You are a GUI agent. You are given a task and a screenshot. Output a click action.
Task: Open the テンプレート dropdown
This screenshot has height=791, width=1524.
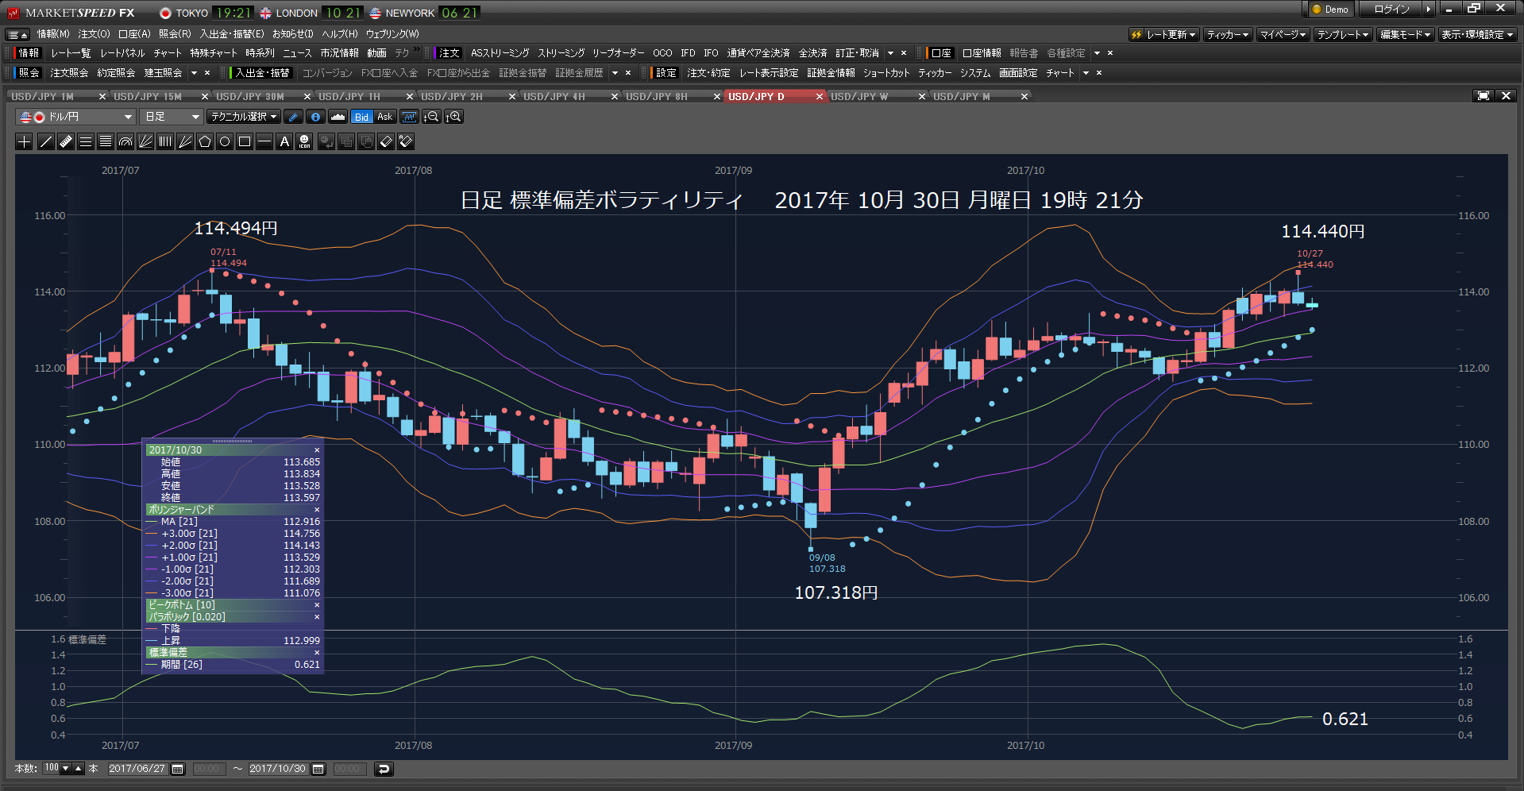tap(1343, 35)
